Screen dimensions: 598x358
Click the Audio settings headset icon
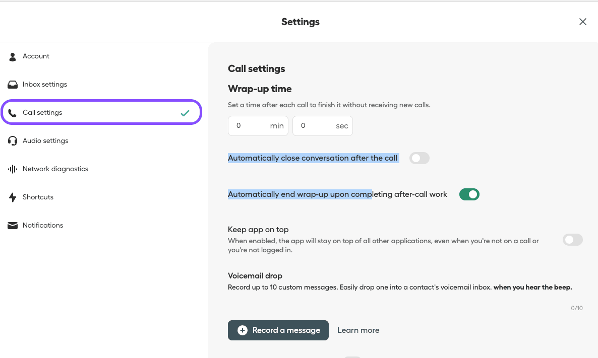click(x=13, y=141)
